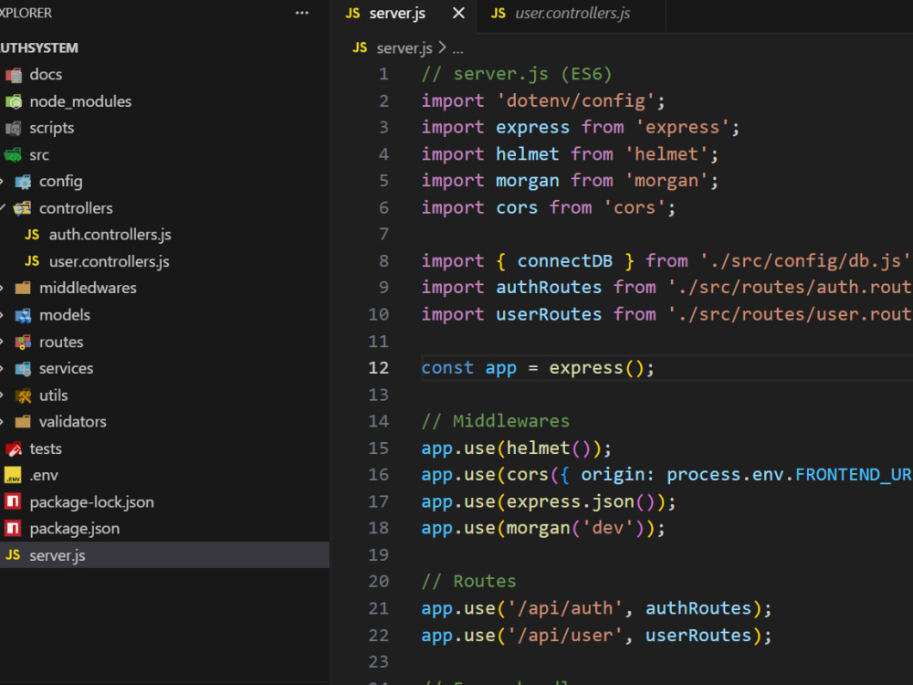The image size is (913, 685).
Task: Close the server.js editor tab
Action: click(x=459, y=13)
